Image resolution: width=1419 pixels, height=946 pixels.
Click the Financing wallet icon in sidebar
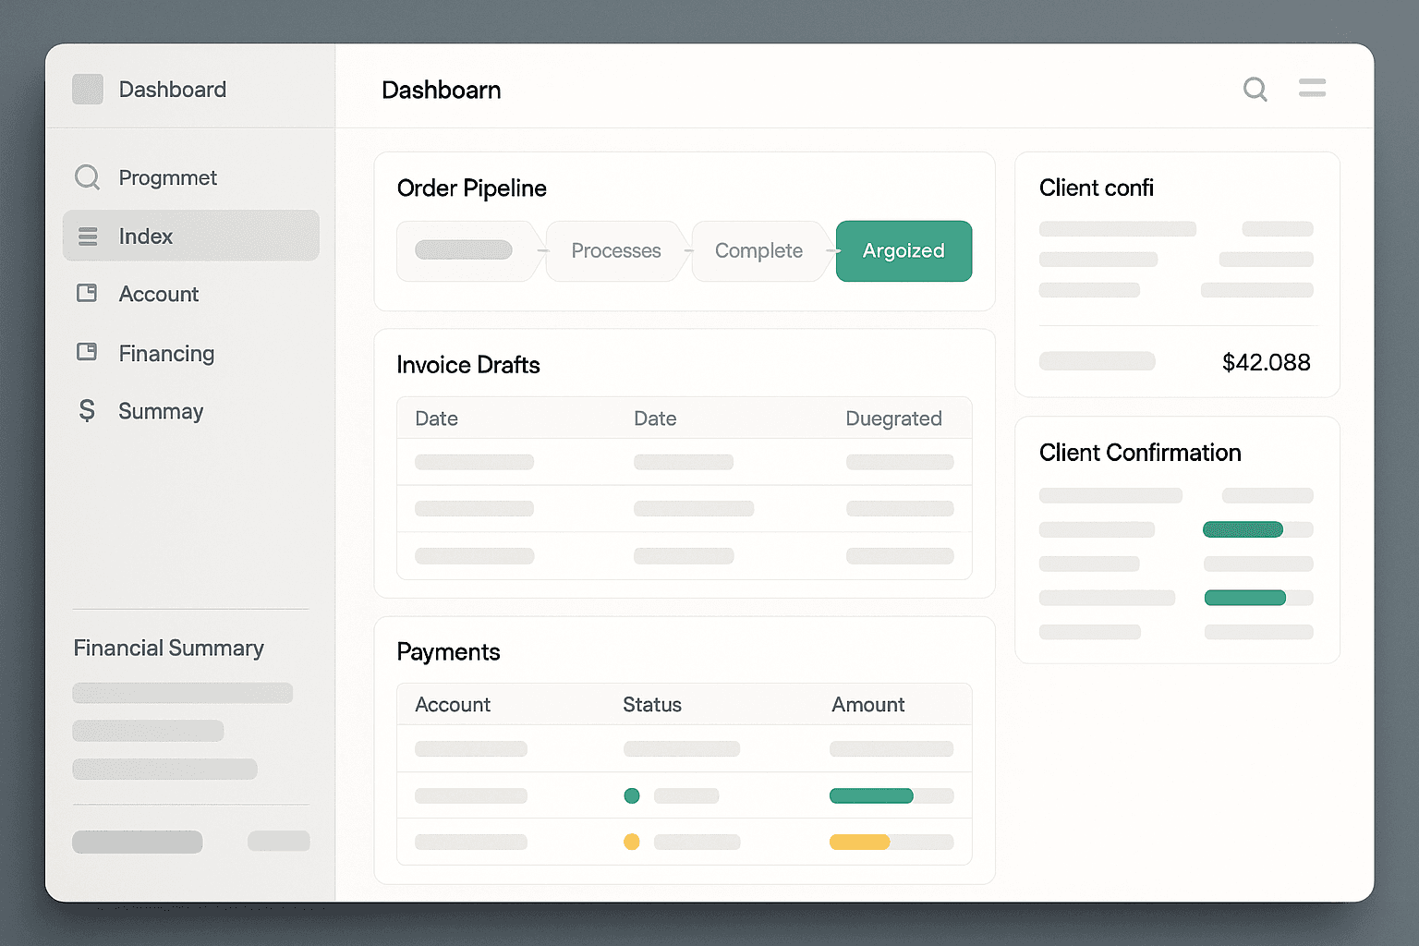(x=87, y=352)
